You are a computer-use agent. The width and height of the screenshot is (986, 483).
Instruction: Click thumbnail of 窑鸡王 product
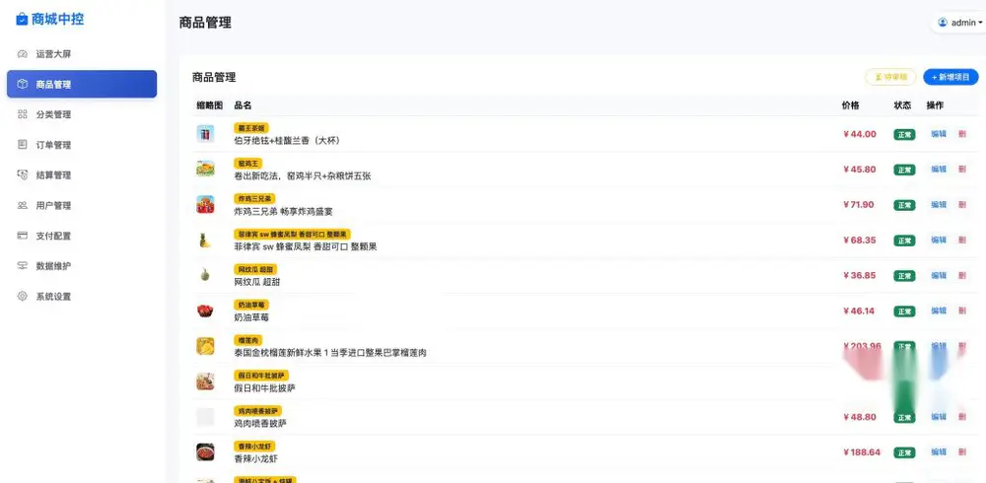[x=205, y=169]
